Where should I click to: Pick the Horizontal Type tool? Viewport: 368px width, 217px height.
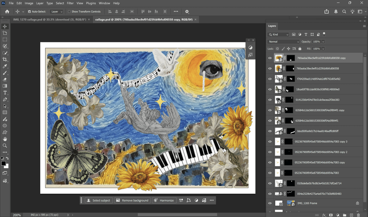[x=5, y=93]
